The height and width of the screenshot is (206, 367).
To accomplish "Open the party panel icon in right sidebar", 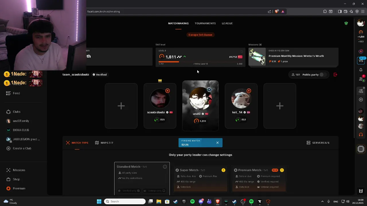I will (361, 91).
